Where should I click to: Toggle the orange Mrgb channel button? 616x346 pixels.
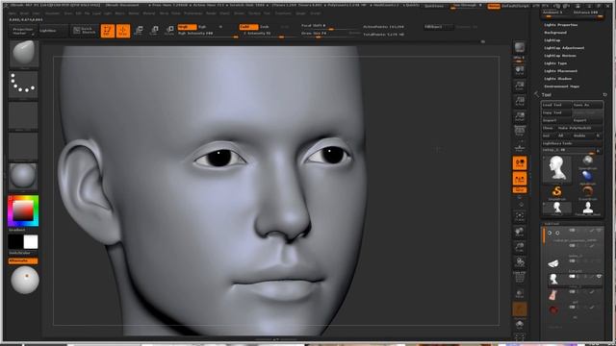point(187,27)
